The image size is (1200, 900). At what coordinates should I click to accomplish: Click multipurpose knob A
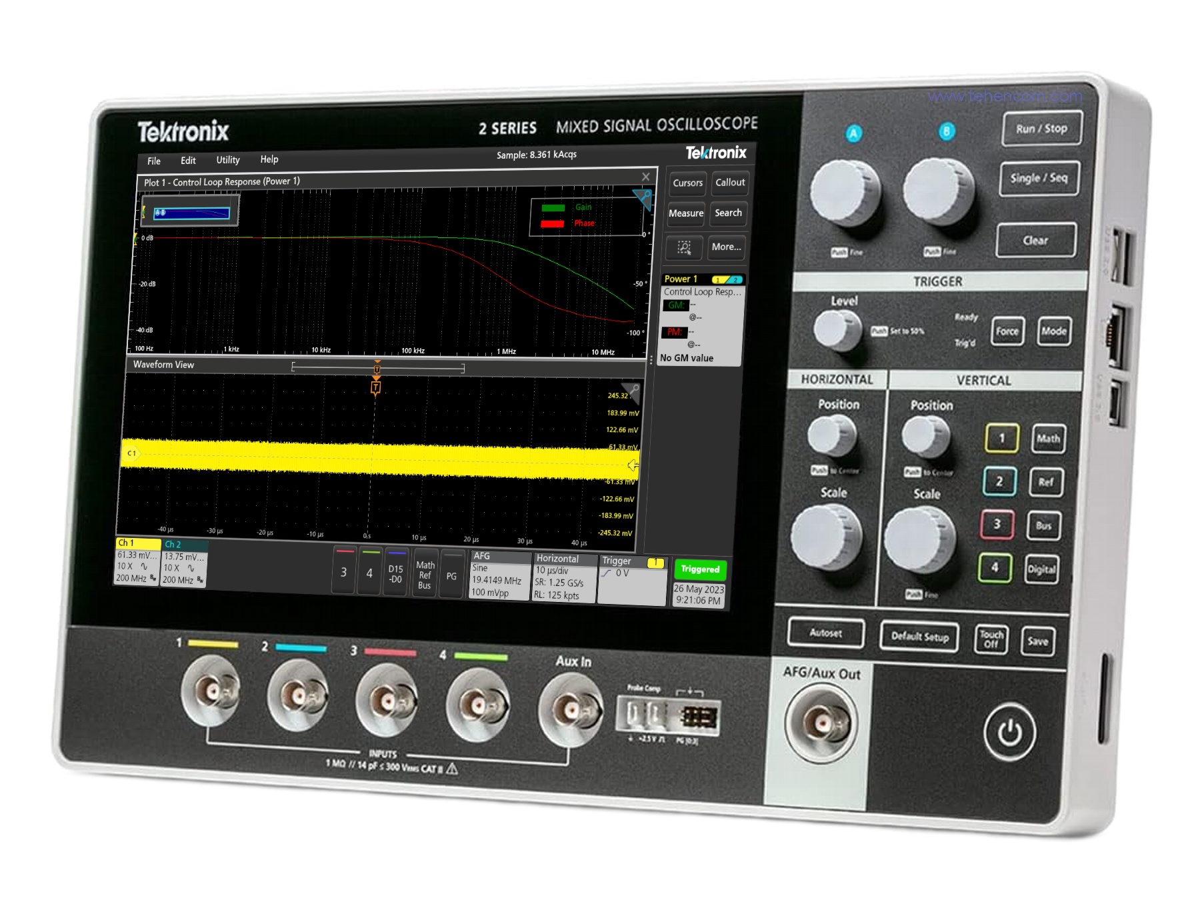(845, 193)
